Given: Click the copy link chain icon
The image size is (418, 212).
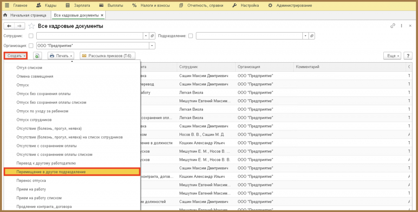Looking at the screenshot, I should pyautogui.click(x=393, y=26).
